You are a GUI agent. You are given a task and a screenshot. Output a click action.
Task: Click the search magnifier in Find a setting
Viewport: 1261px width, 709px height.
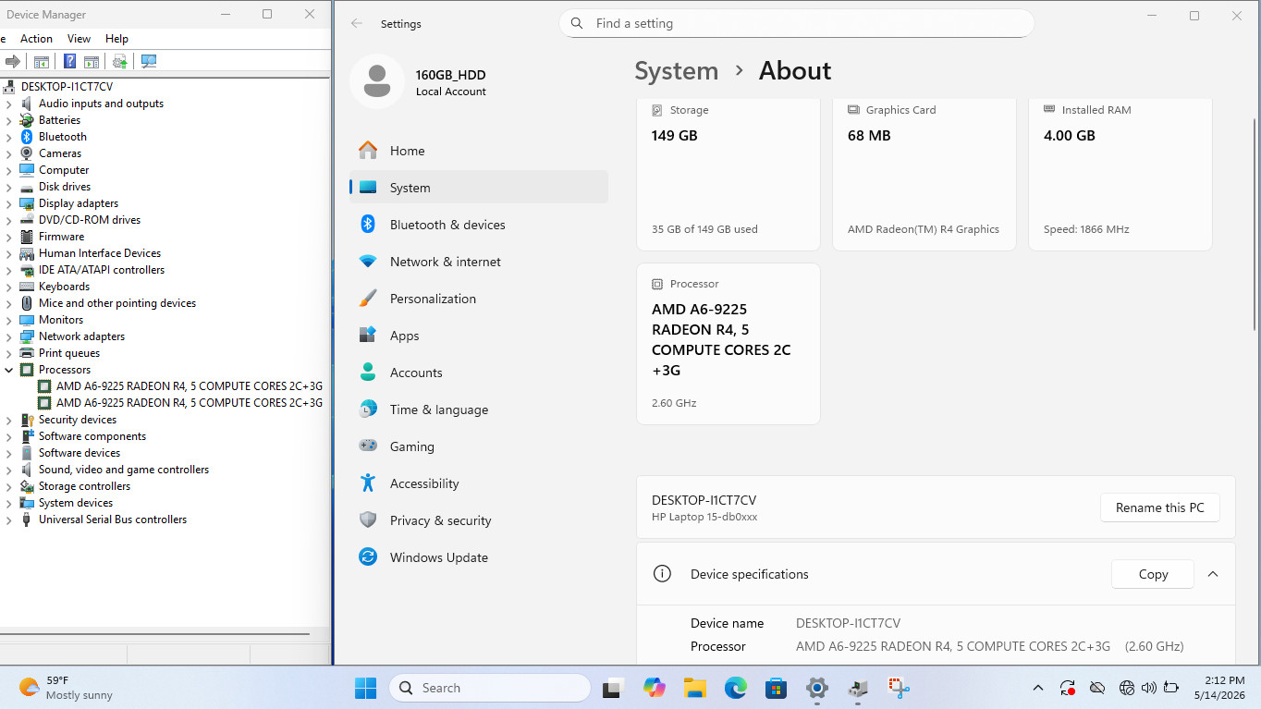577,23
